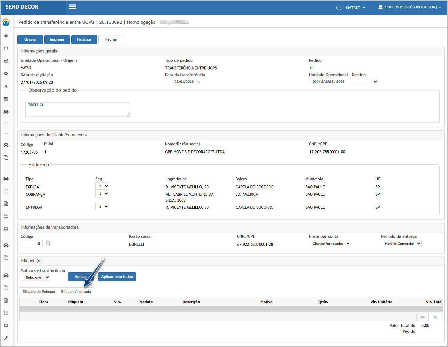
Task: Open the Frete por conta dropdown
Action: [x=330, y=244]
